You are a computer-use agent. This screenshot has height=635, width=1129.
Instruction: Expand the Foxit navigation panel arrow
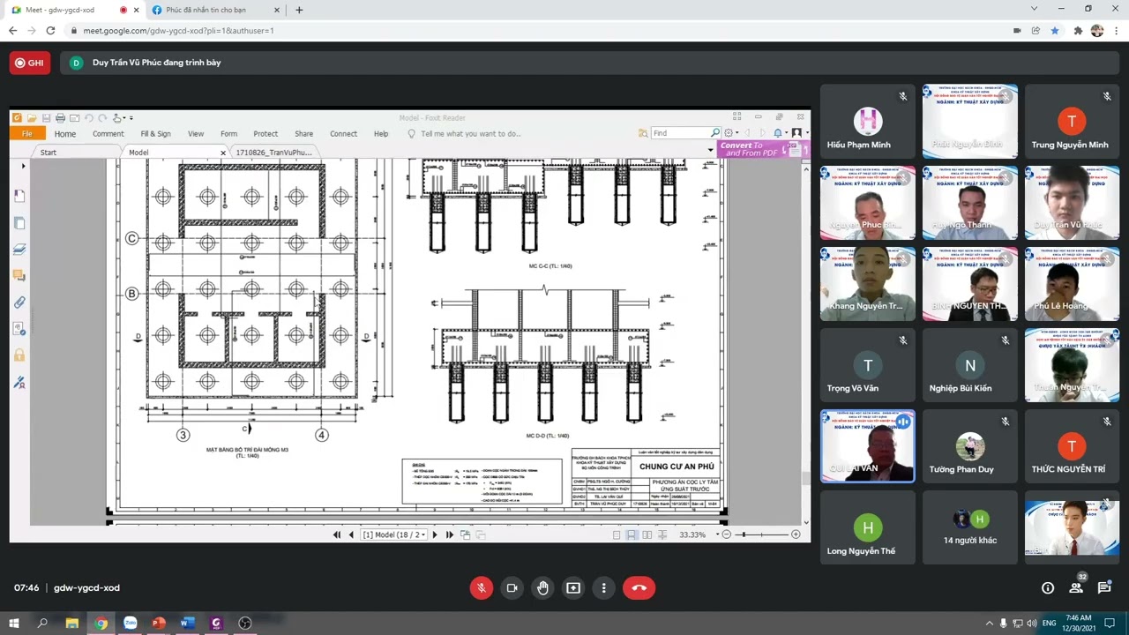coord(23,166)
